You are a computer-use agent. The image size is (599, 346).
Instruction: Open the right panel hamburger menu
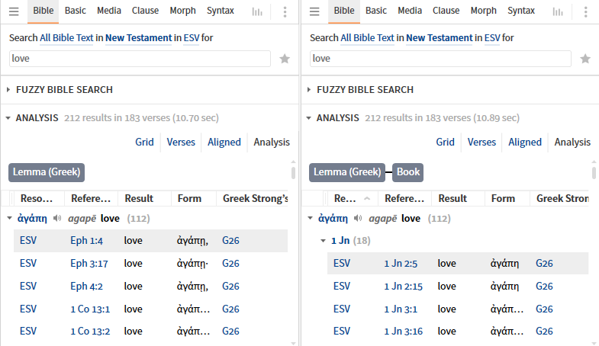[314, 11]
